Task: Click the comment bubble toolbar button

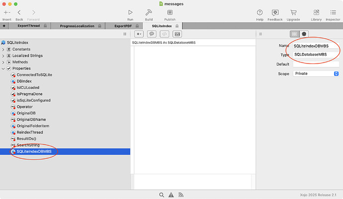Action: pos(152,34)
